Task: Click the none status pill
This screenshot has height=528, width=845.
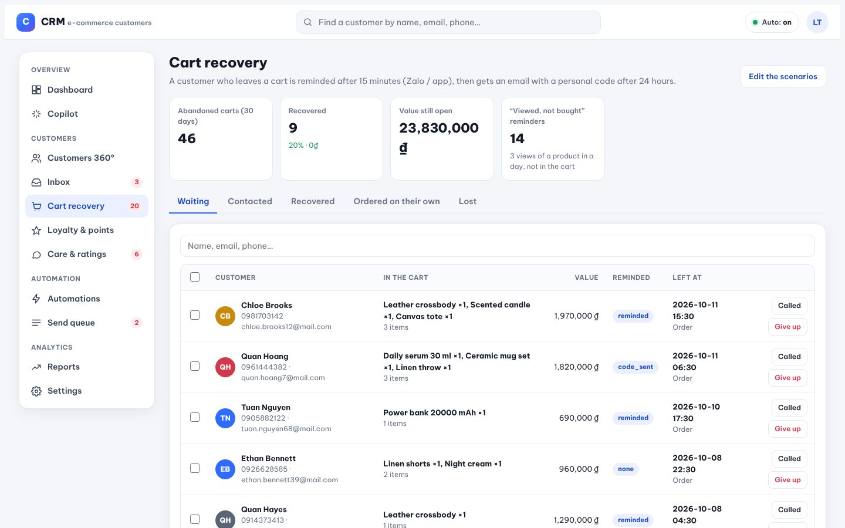Action: [626, 469]
